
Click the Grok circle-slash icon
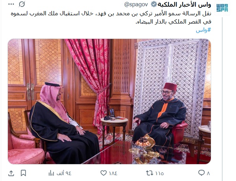point(22,4)
